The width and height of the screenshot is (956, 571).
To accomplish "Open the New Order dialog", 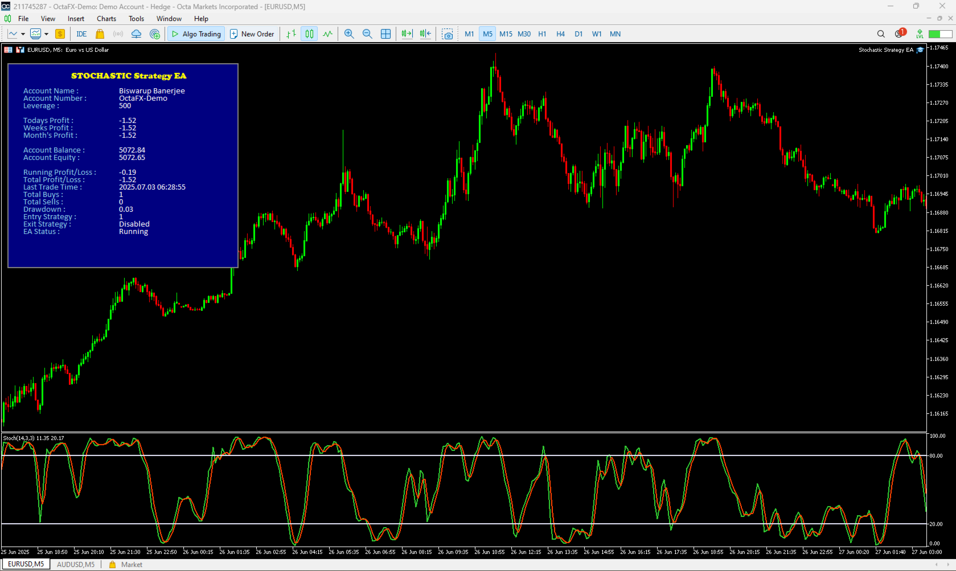I will [x=252, y=34].
